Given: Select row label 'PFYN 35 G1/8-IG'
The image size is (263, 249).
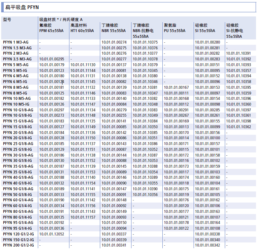Looking at the screenshot, I should (17, 172).
